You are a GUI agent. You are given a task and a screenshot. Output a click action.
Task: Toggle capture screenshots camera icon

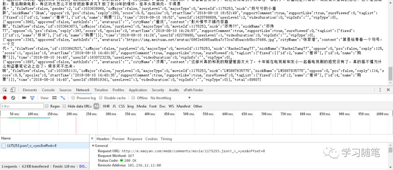click(24, 98)
